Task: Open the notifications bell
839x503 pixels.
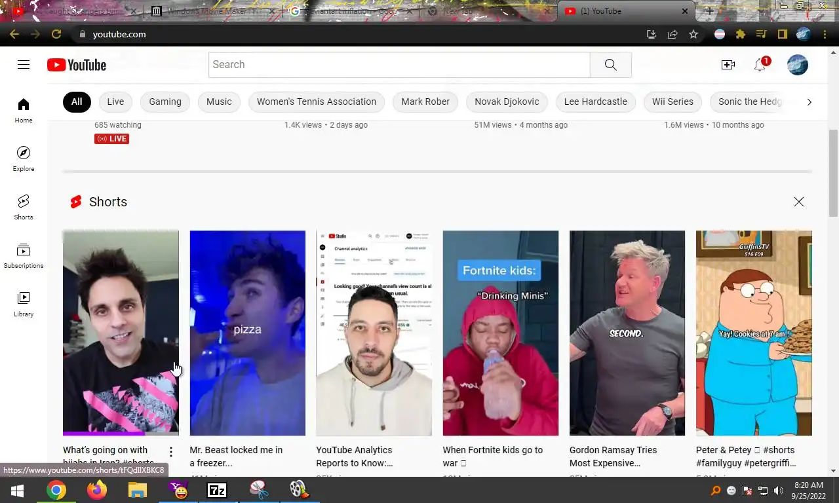Action: point(760,64)
